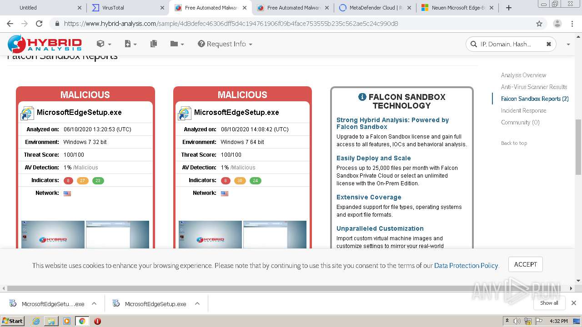Show all downloads

coord(549,303)
